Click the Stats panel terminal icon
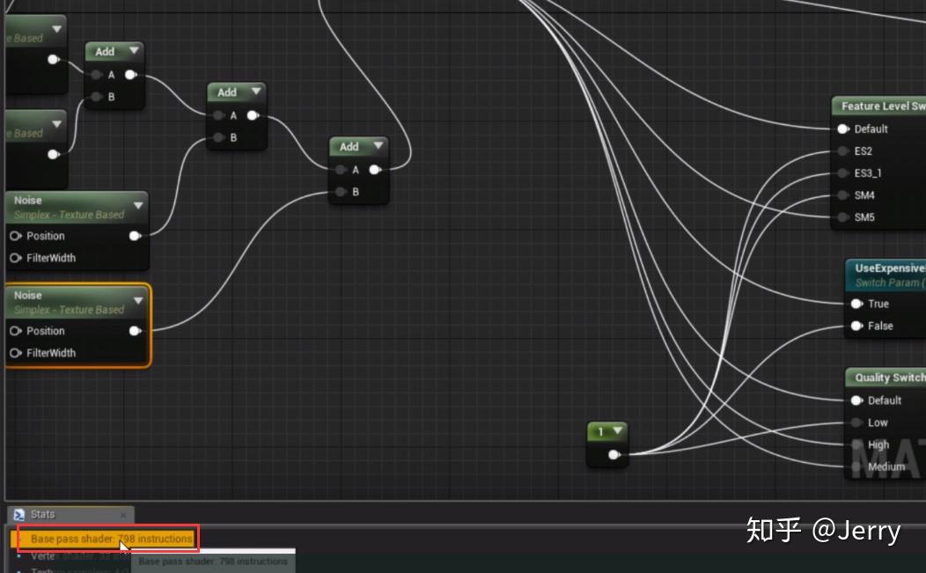The image size is (926, 573). click(x=19, y=514)
